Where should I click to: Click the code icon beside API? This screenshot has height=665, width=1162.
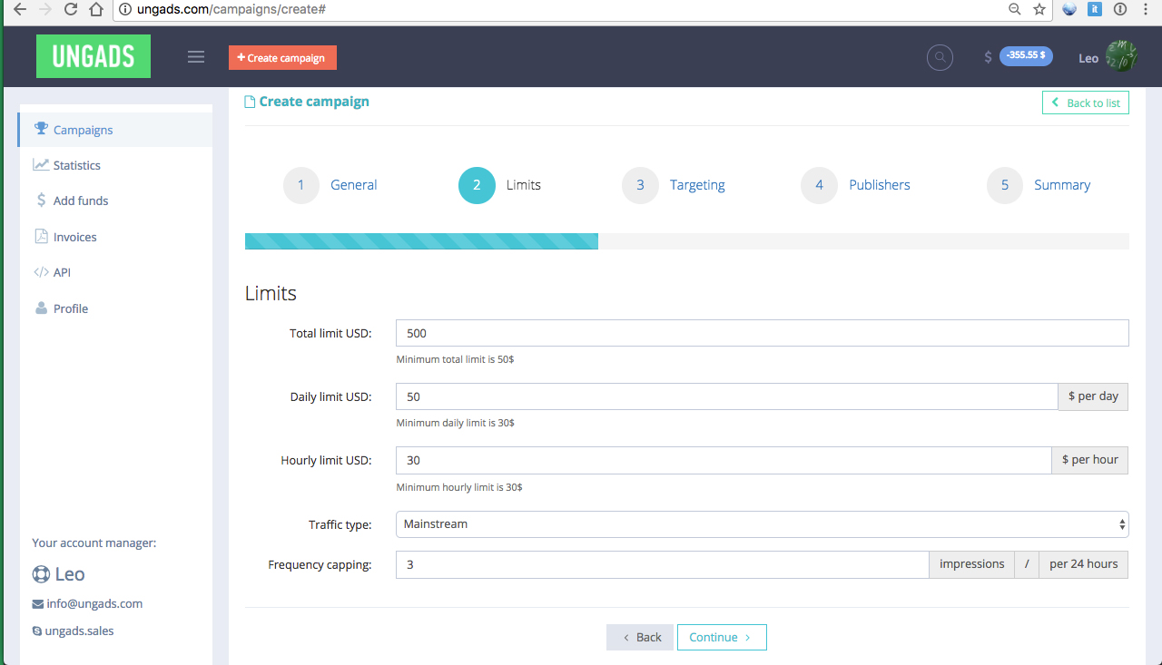coord(41,272)
